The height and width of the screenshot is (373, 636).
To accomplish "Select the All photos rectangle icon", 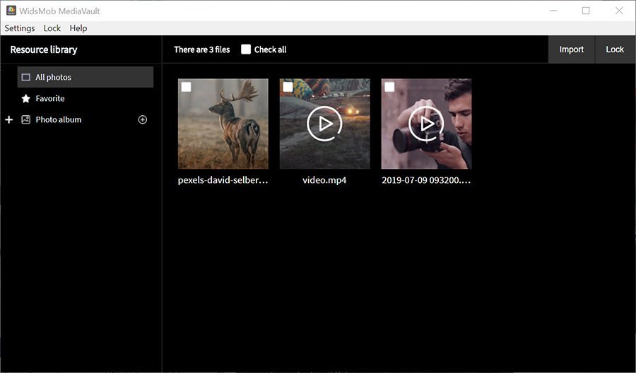I will [26, 77].
